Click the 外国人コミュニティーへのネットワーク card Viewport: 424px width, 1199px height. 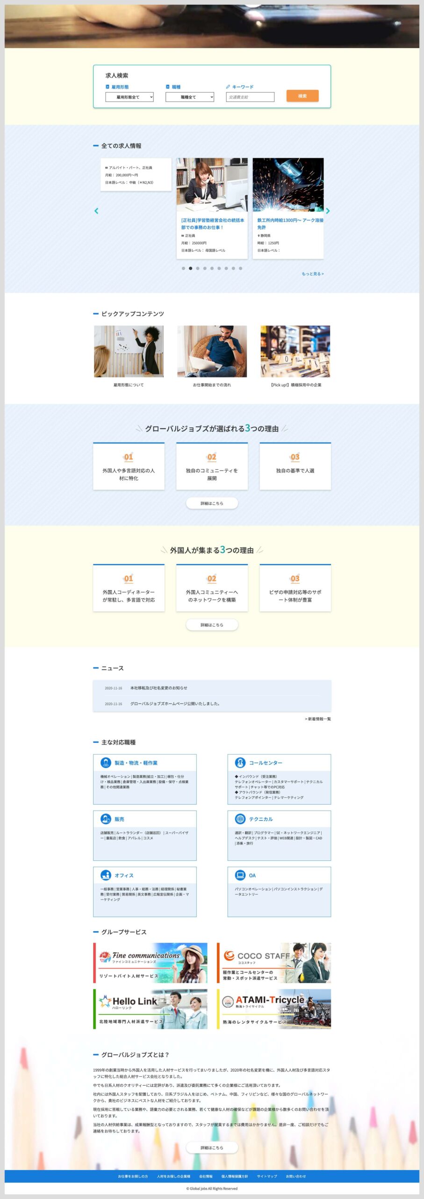point(212,587)
